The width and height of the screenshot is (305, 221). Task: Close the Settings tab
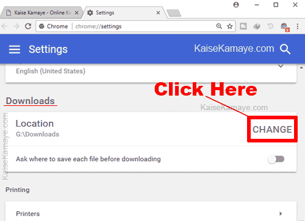[x=158, y=13]
